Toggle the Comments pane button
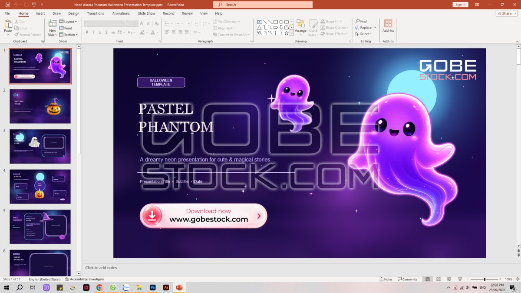 [x=407, y=279]
